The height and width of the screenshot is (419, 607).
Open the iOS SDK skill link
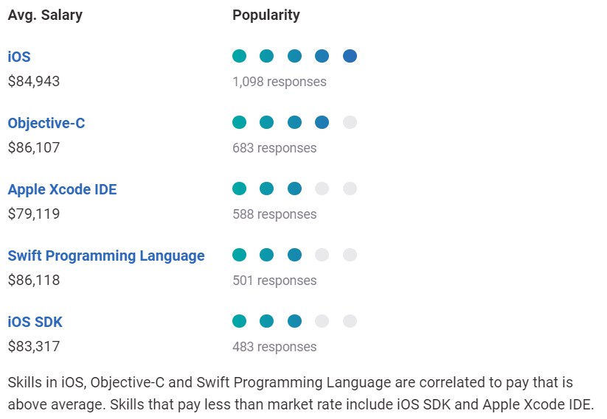[x=35, y=322]
